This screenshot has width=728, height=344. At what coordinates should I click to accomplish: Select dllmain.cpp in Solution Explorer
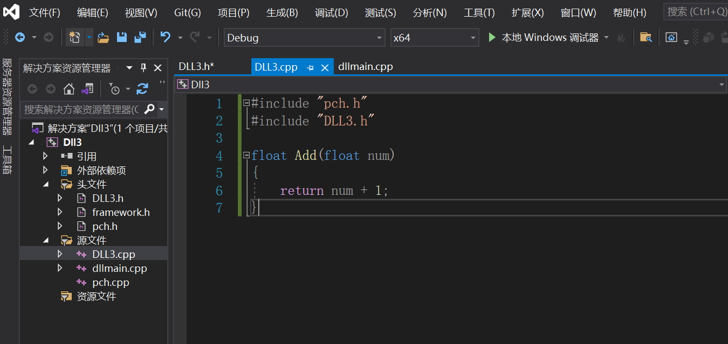tap(119, 268)
